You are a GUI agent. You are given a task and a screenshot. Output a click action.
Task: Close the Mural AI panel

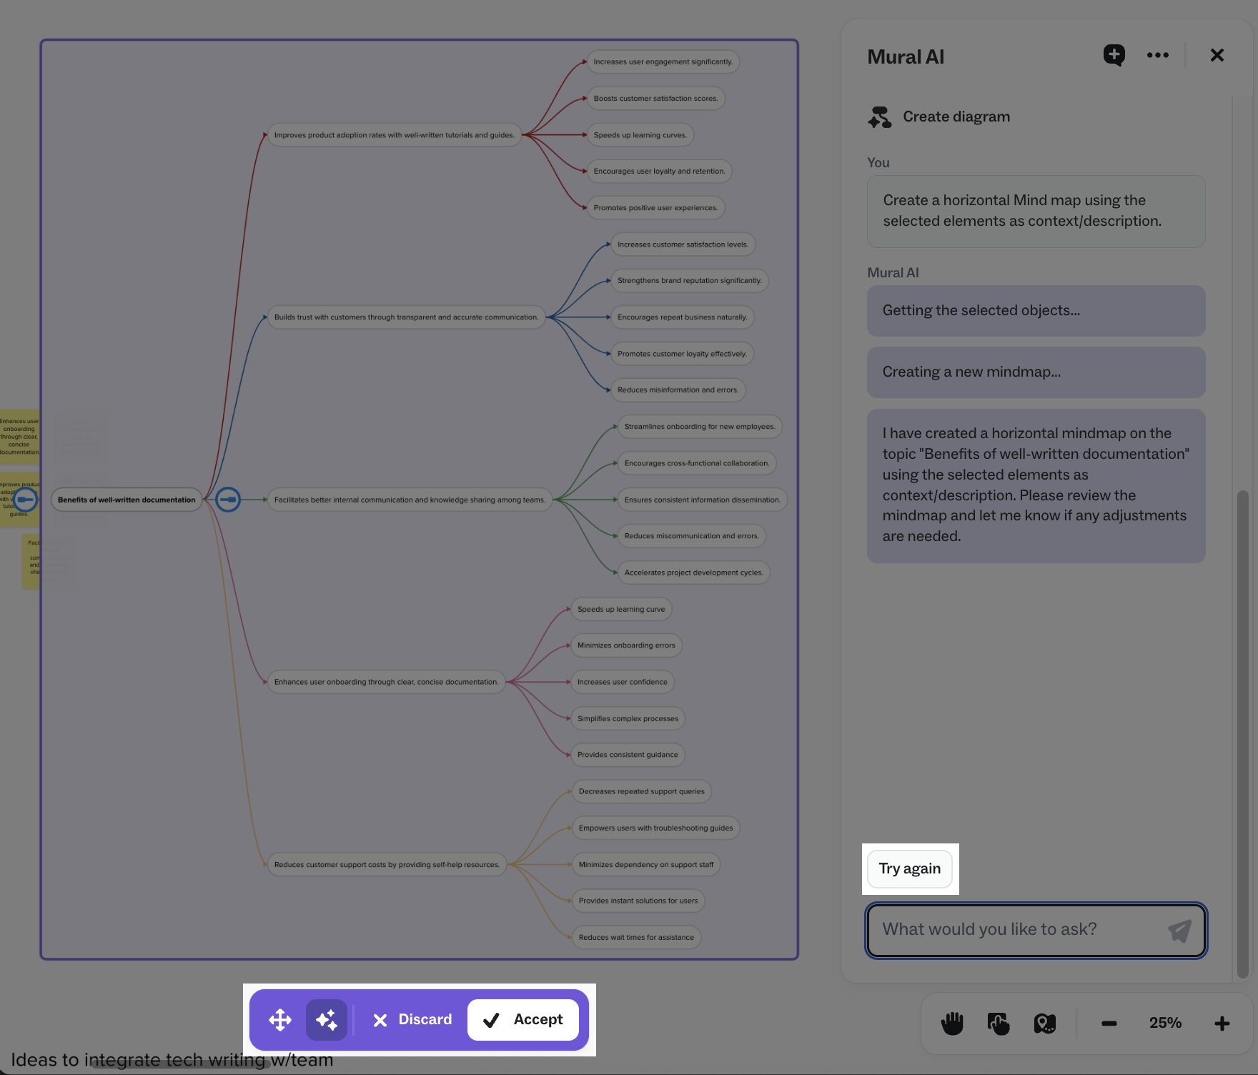tap(1217, 55)
